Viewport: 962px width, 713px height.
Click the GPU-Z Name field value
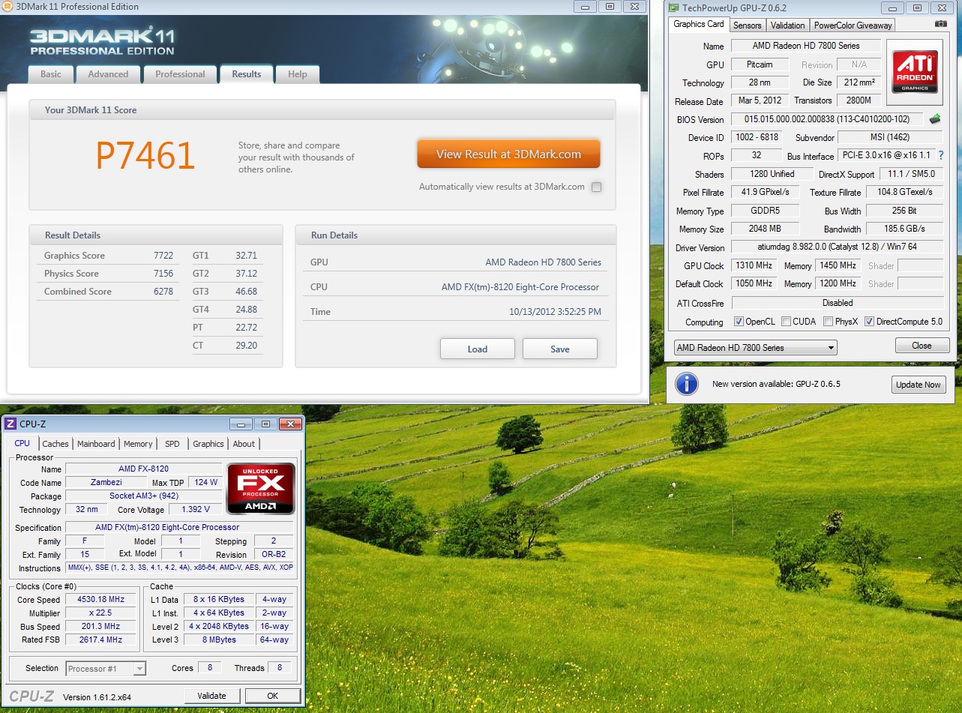[x=806, y=46]
